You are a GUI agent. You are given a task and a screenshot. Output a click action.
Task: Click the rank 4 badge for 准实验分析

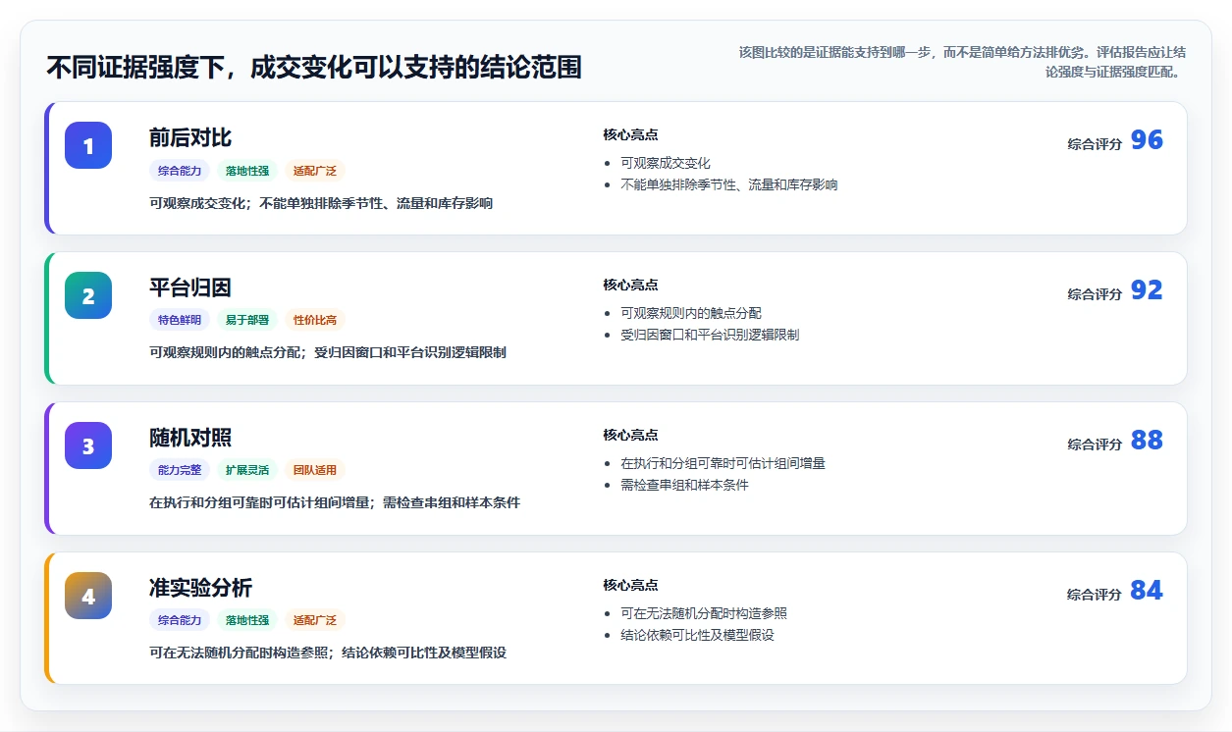(88, 596)
